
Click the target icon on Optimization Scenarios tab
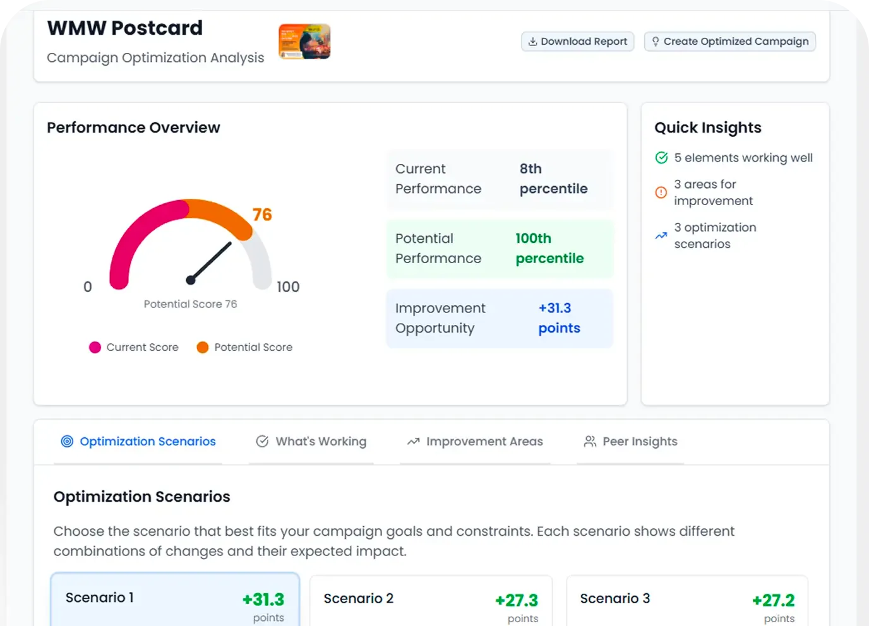pos(67,442)
